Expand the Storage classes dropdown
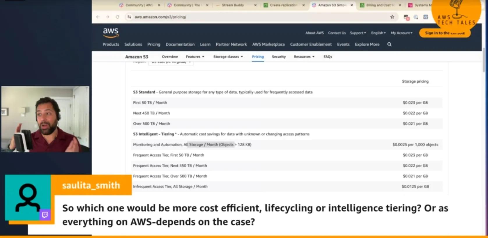Viewport: 488px width, 238px height. click(x=228, y=57)
